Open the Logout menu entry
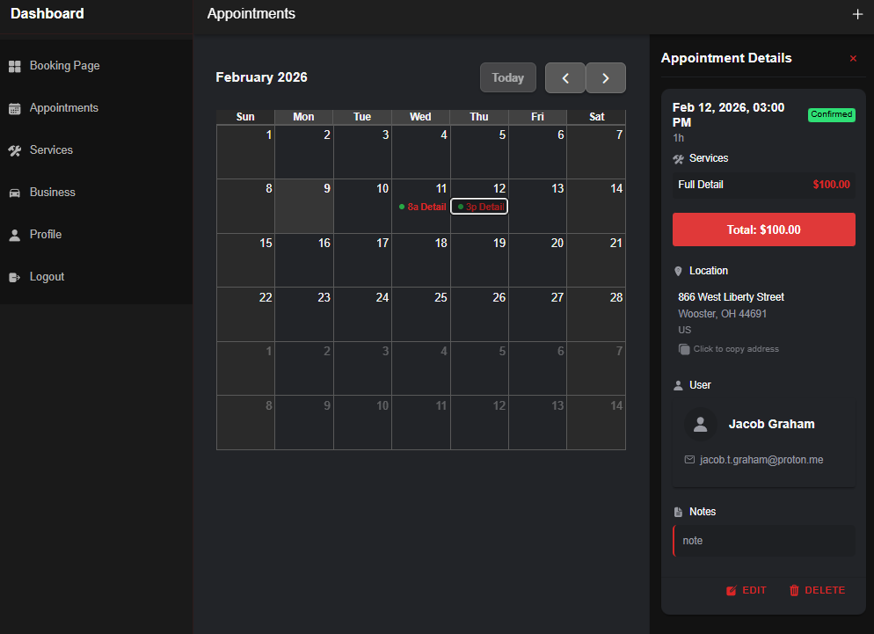Viewport: 874px width, 634px height. 46,276
